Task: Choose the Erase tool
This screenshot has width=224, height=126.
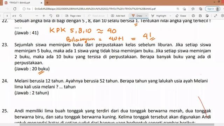Action: [x=181, y=16]
